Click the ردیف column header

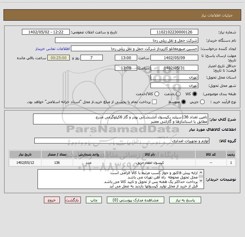pos(231,154)
